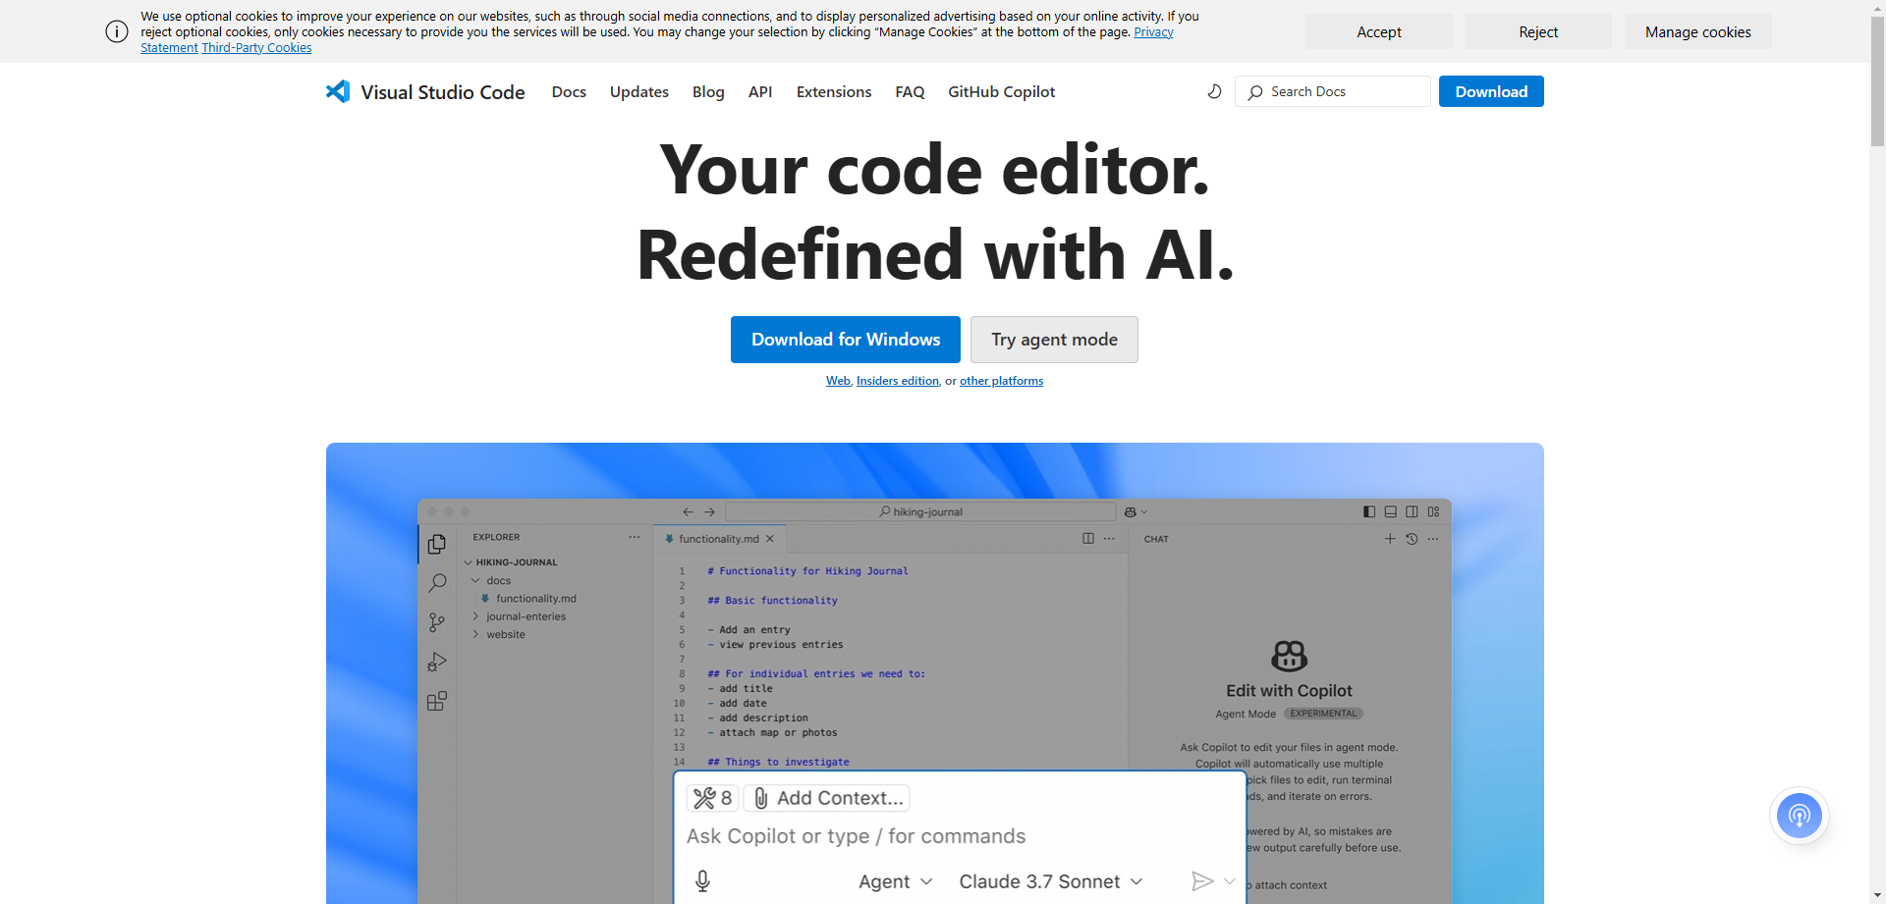Click the Extensions icon in activity bar

pos(437,701)
